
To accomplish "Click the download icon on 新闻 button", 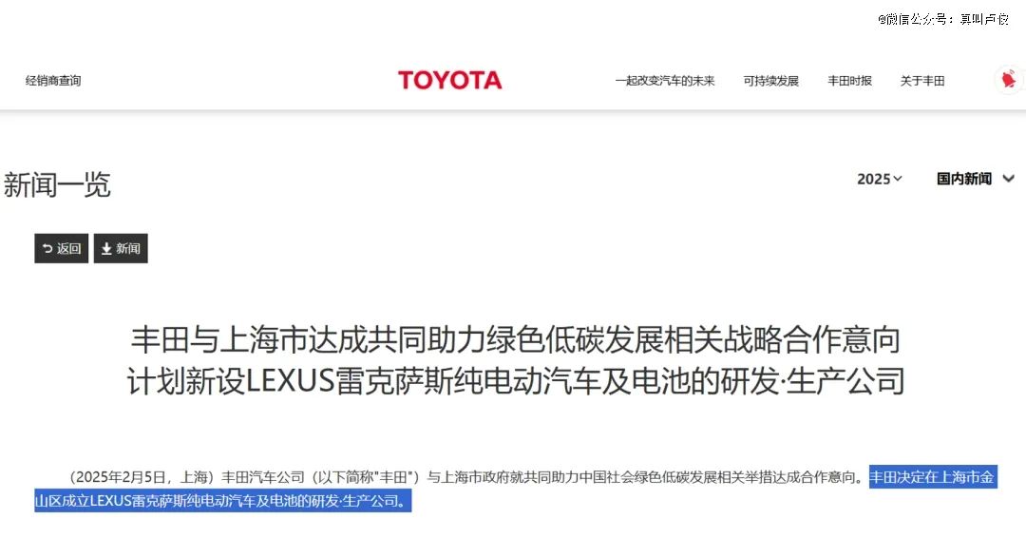I will coord(106,249).
